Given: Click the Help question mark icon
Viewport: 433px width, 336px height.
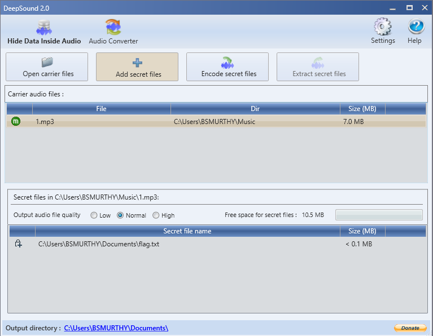Looking at the screenshot, I should point(416,26).
